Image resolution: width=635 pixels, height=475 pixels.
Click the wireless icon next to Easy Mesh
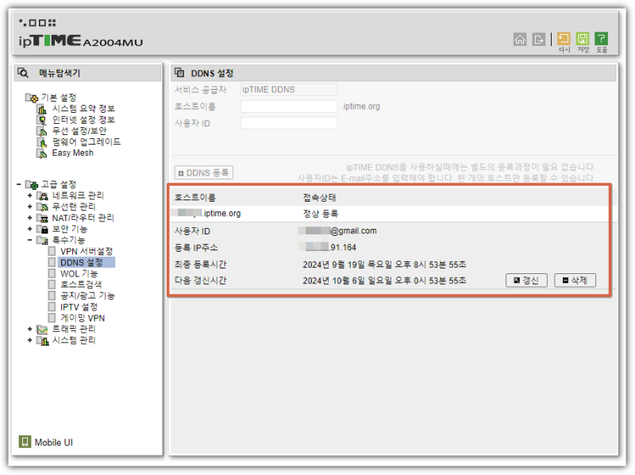[x=41, y=153]
